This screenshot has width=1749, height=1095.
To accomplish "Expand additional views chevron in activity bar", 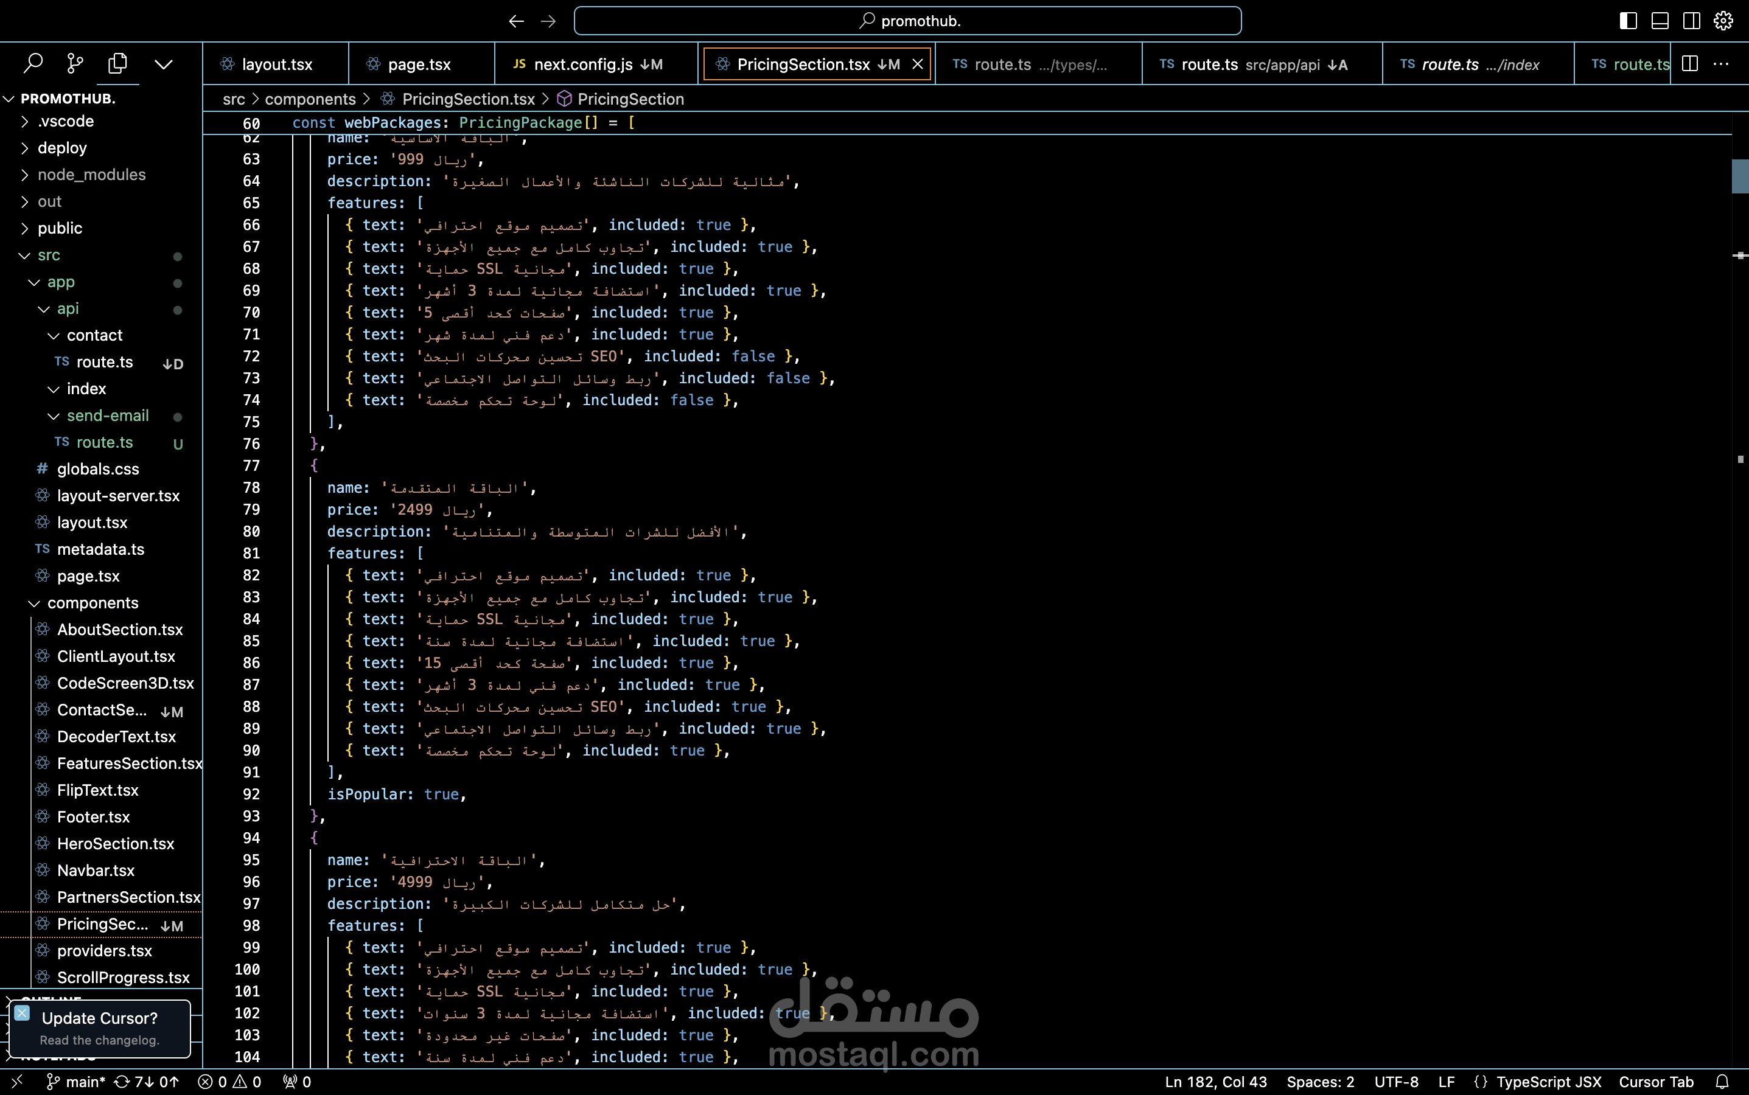I will (x=164, y=64).
